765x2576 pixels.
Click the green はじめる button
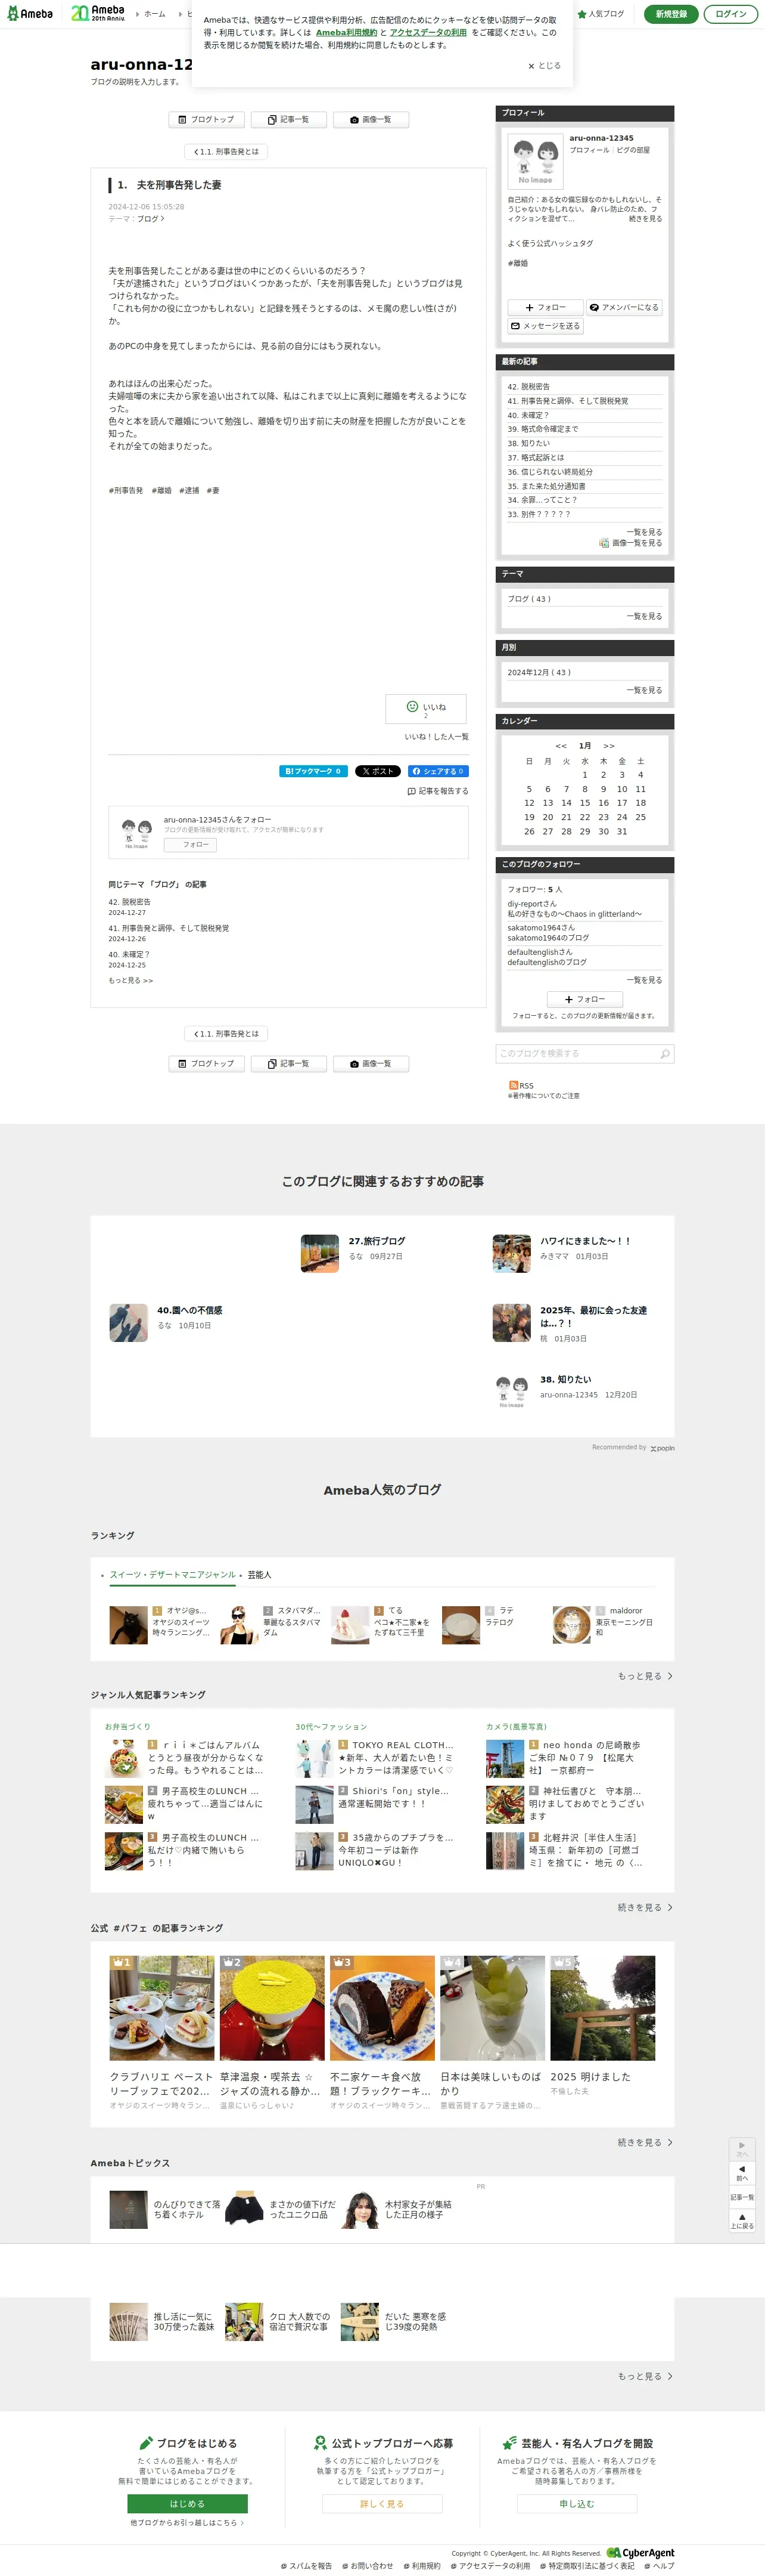(x=186, y=2503)
